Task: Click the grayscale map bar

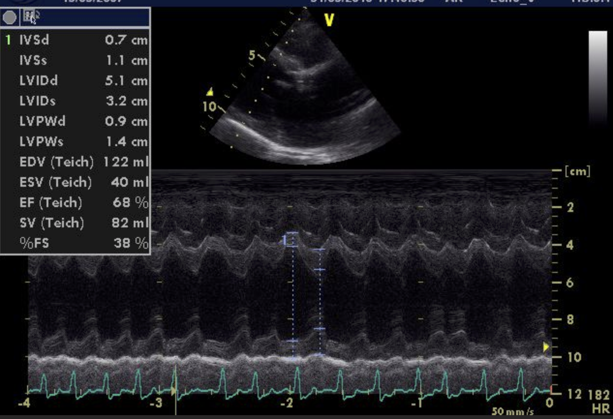Action: 598,77
